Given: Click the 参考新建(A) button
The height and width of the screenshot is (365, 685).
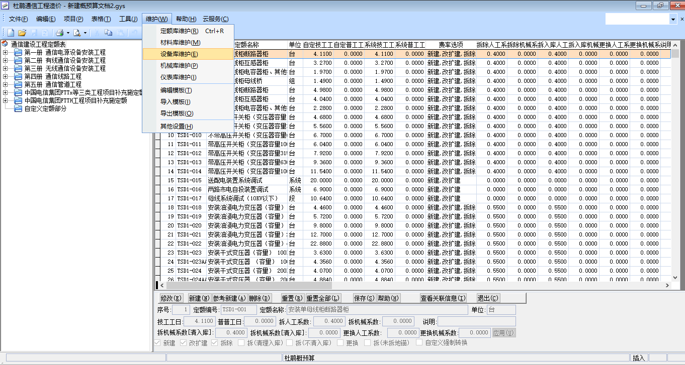Looking at the screenshot, I should (x=229, y=298).
